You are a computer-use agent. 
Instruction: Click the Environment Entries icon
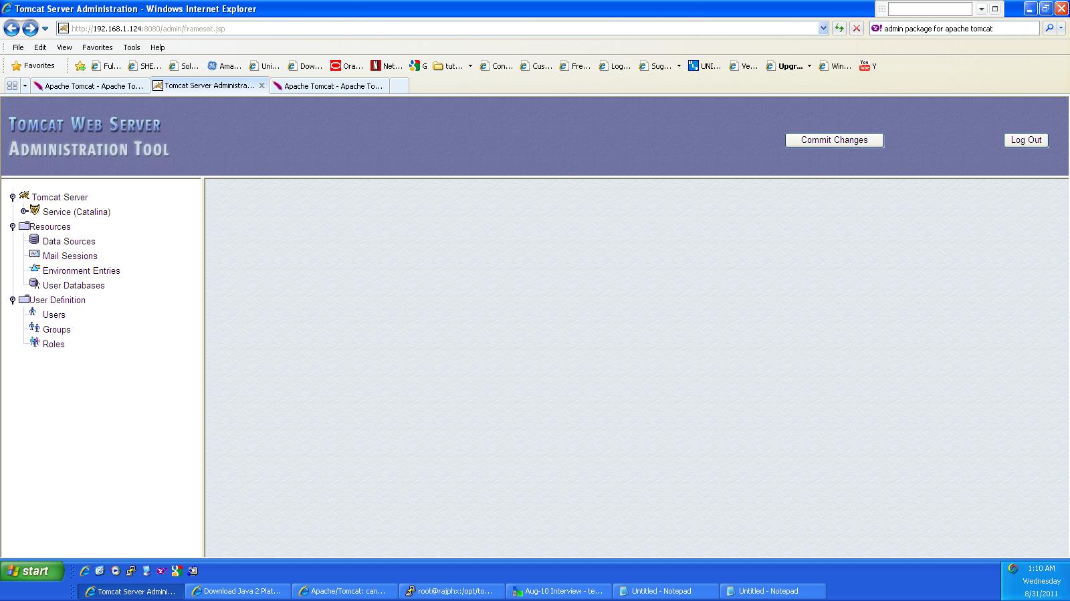click(35, 269)
